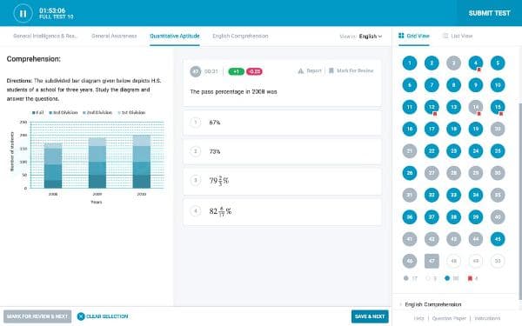Click the Report warning icon
The width and height of the screenshot is (522, 326).
coord(301,71)
